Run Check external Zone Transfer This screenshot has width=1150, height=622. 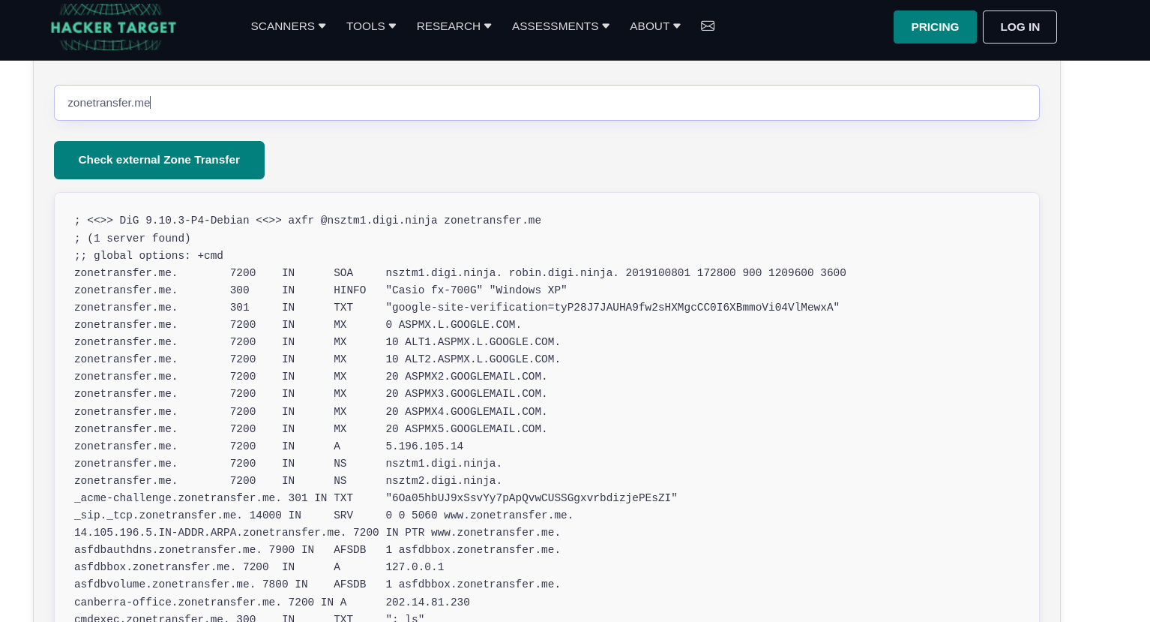[x=159, y=160]
